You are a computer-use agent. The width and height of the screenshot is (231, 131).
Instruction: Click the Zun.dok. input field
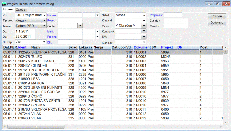pyautogui.click(x=176, y=21)
